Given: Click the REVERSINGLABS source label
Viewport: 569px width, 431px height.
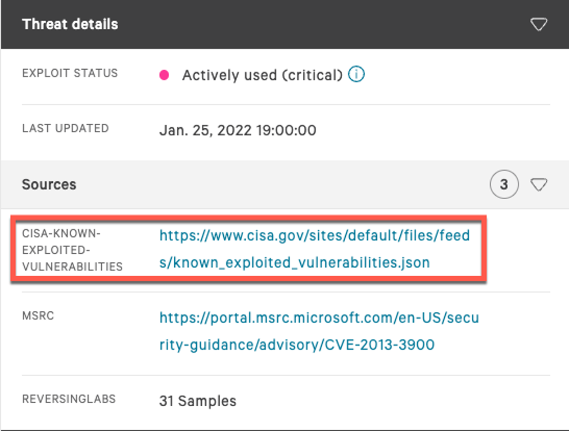Looking at the screenshot, I should point(69,399).
